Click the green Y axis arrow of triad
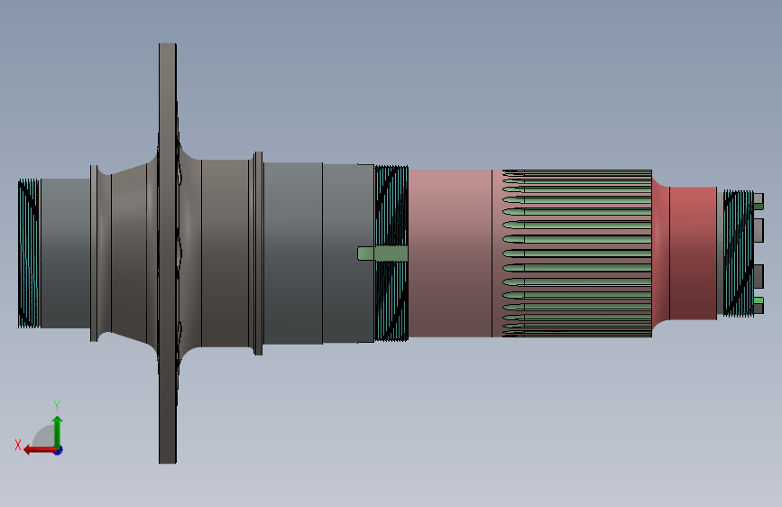 click(x=58, y=430)
